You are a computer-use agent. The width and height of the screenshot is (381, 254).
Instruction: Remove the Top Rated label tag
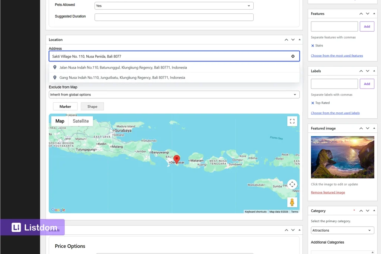point(313,103)
